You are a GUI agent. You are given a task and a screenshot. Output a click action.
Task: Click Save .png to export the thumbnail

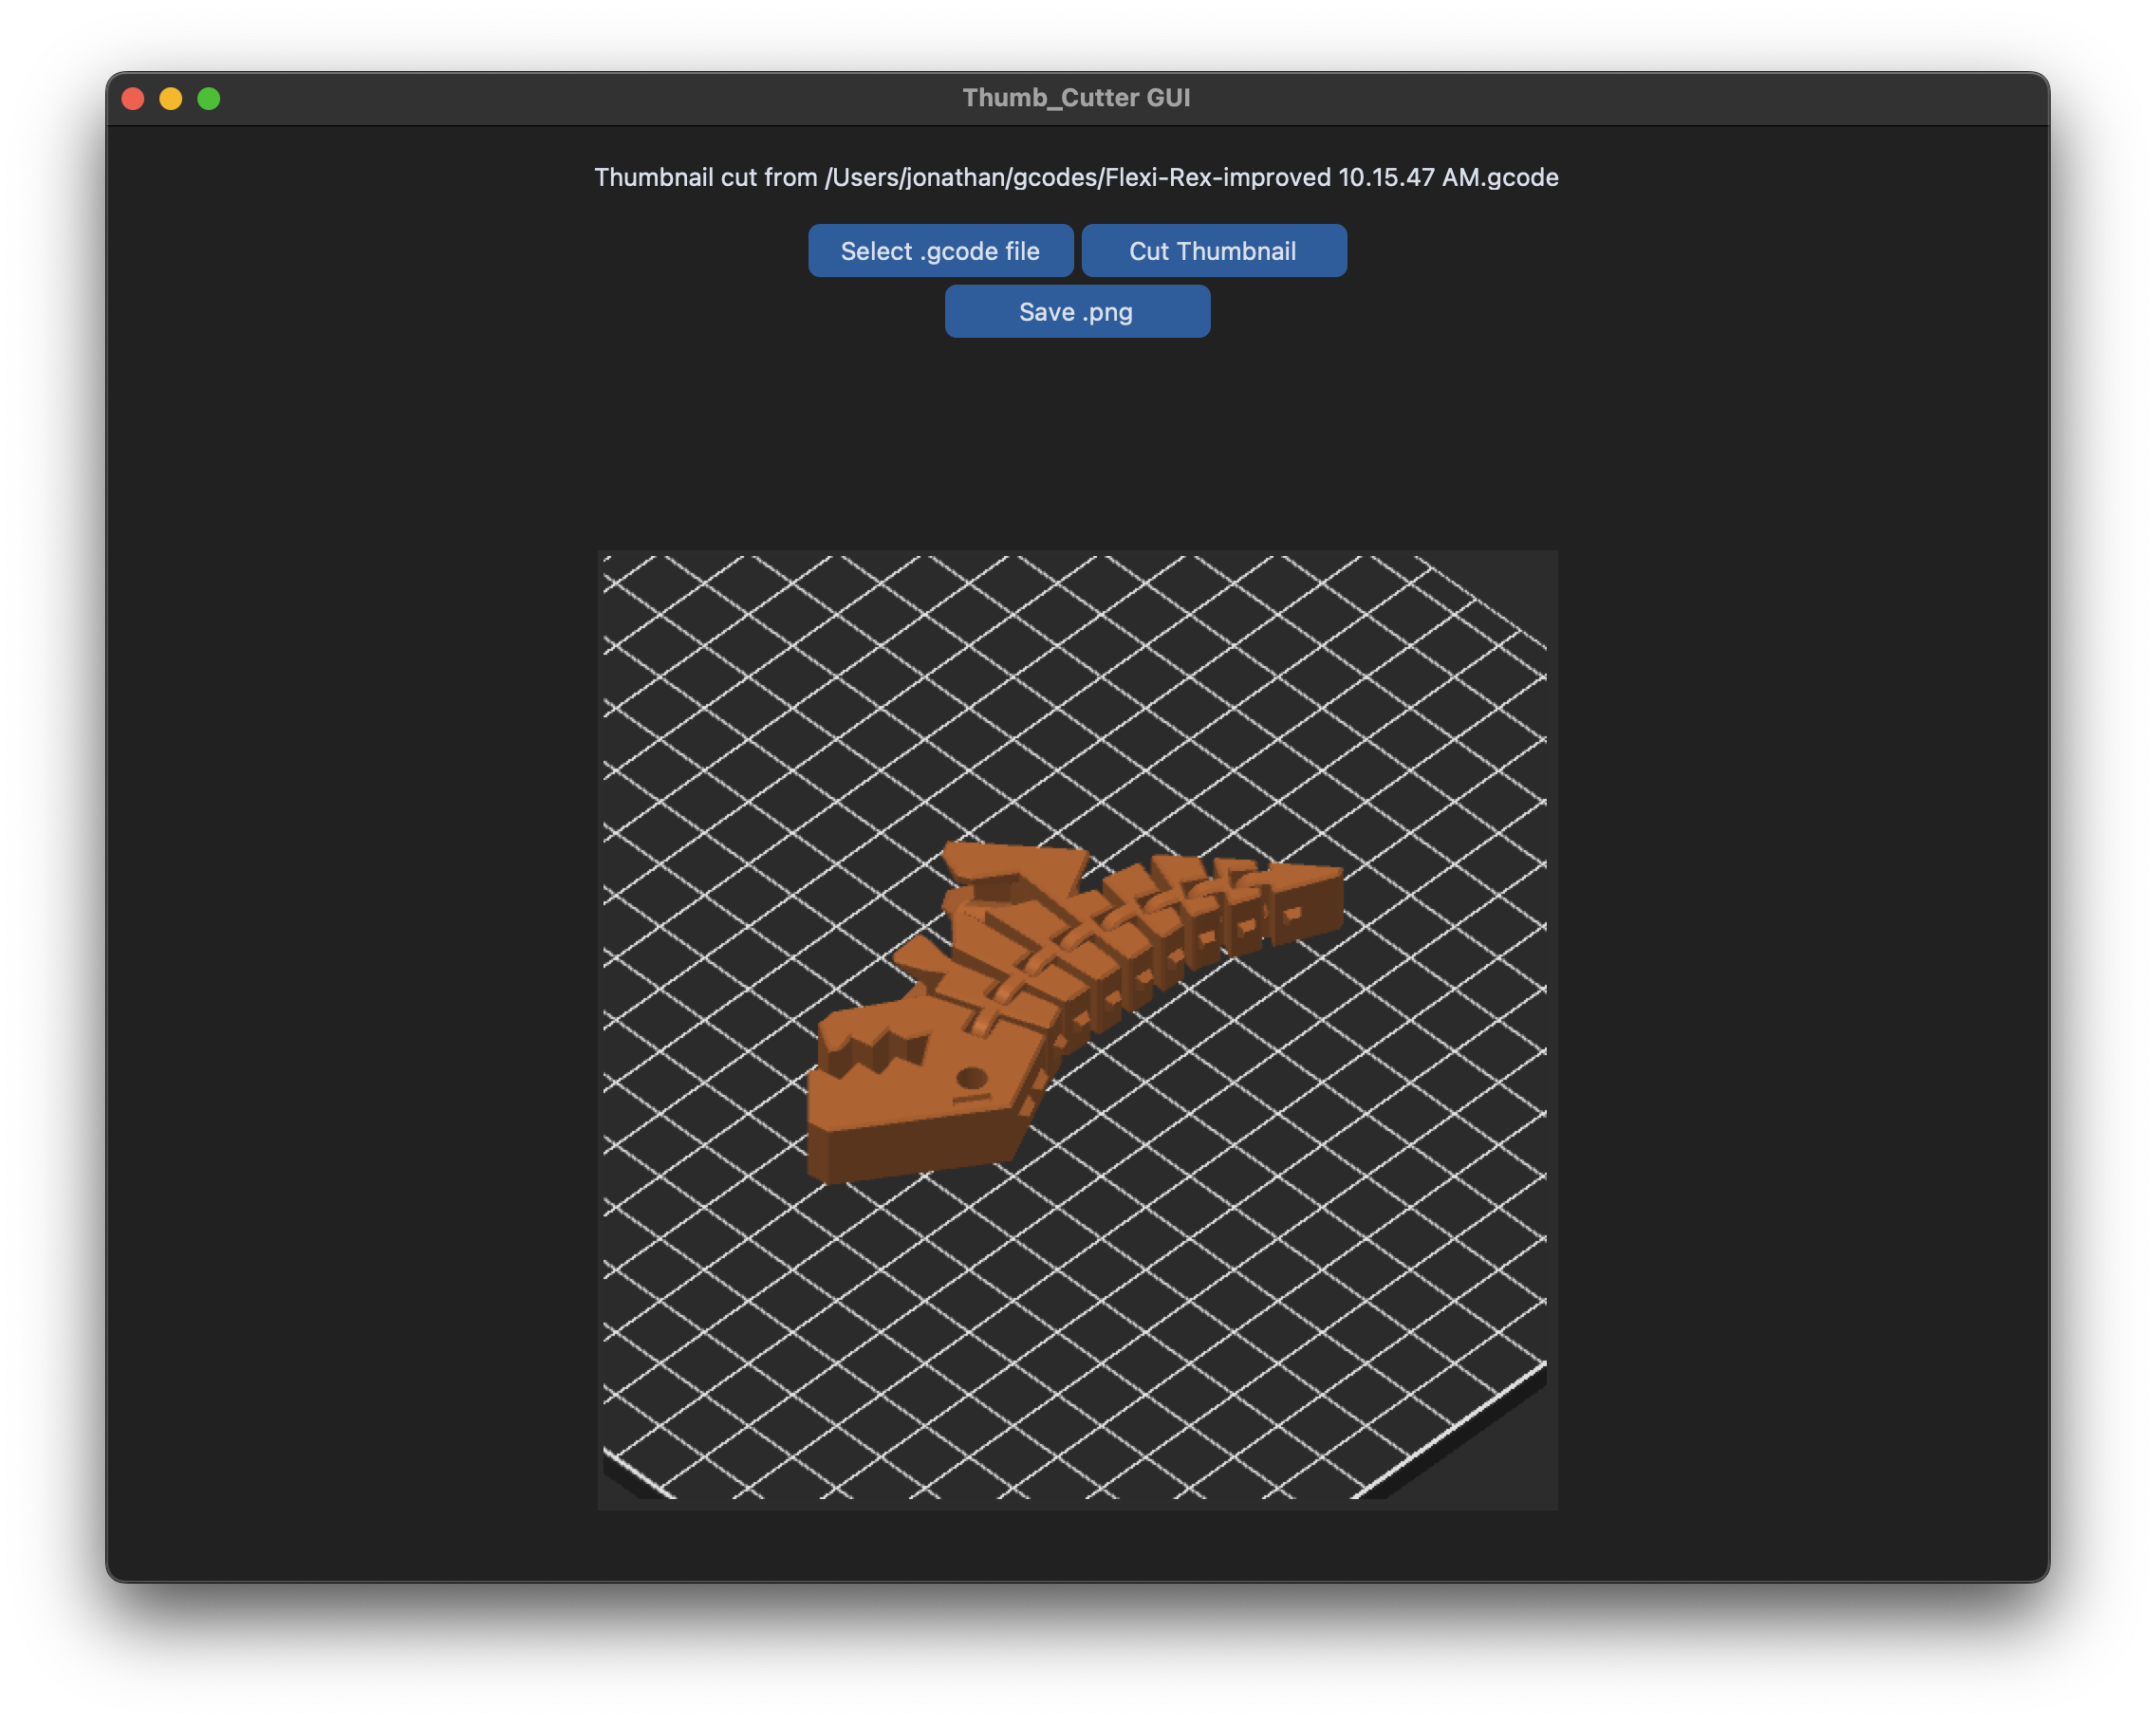[1076, 311]
